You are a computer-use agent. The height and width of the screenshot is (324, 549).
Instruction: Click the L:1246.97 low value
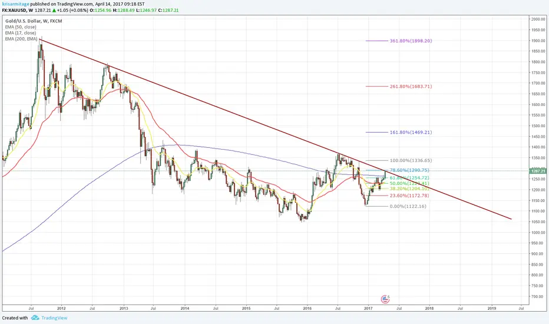pos(146,11)
